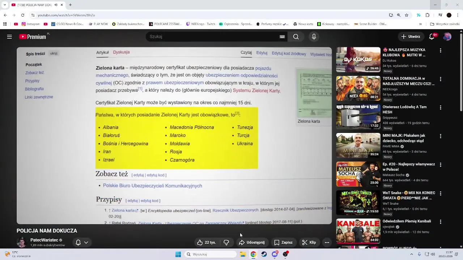This screenshot has width=463, height=260.
Task: Open Chrome tab search dropdown arrow
Action: [x=5, y=5]
